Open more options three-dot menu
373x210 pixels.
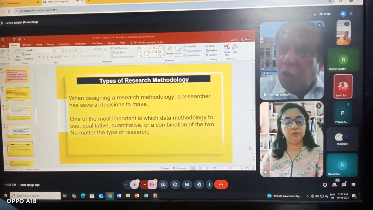point(209,184)
